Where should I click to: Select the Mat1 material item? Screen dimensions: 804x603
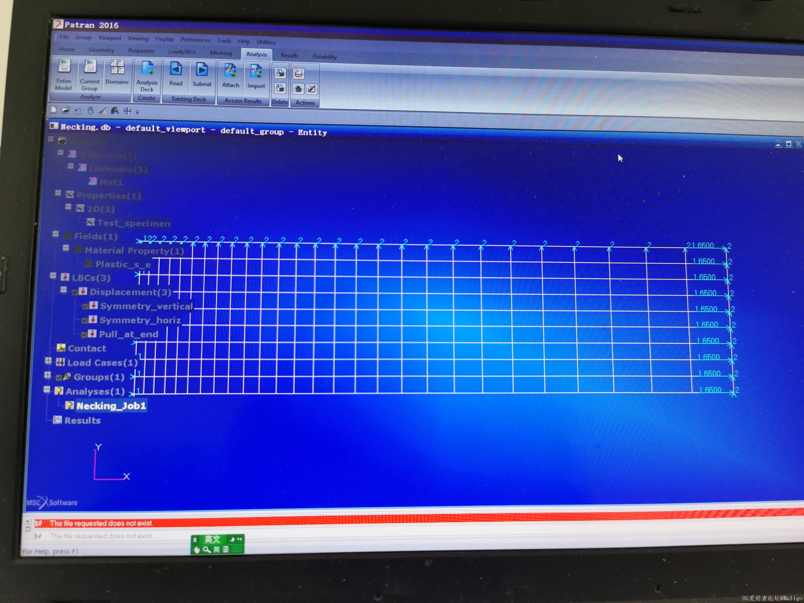111,182
